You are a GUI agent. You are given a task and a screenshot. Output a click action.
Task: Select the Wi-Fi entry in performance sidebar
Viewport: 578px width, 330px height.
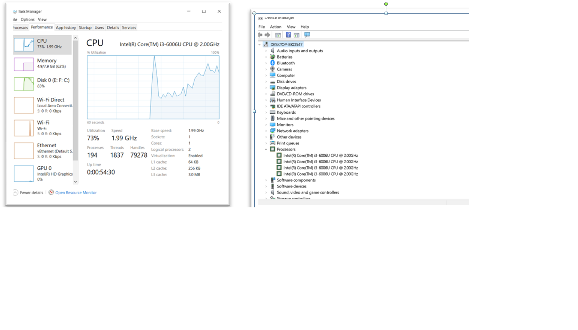(x=43, y=128)
